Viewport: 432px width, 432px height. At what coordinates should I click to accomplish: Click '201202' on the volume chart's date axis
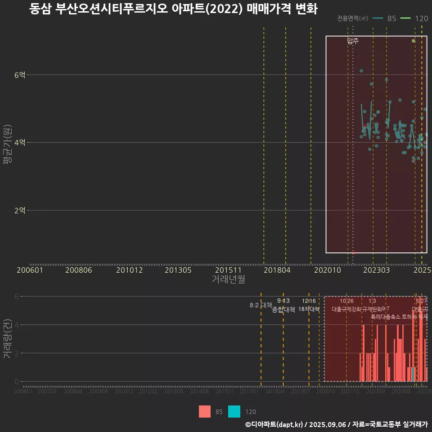coord(148,391)
